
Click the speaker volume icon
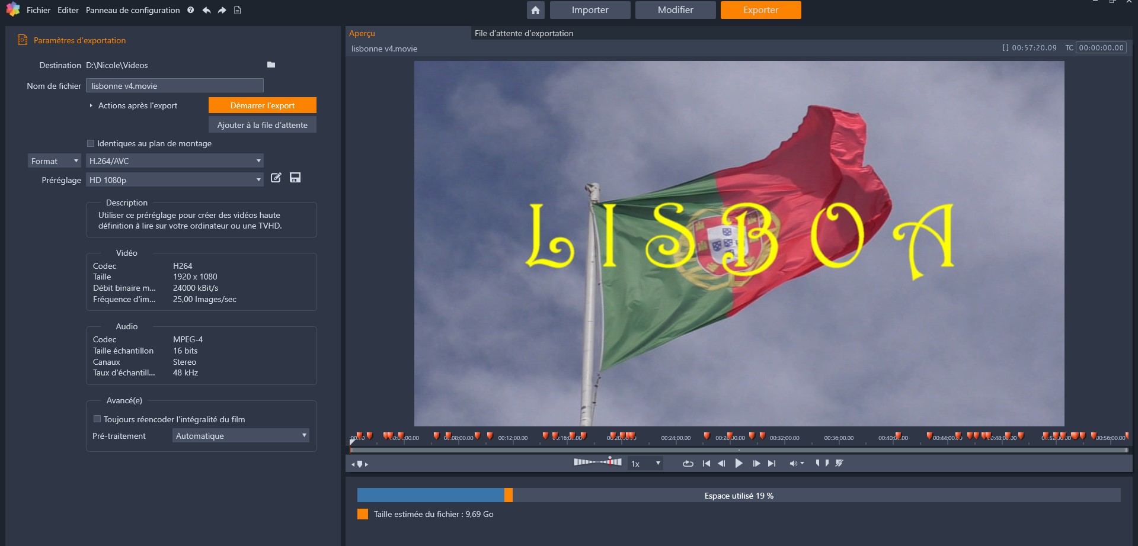[x=793, y=464]
